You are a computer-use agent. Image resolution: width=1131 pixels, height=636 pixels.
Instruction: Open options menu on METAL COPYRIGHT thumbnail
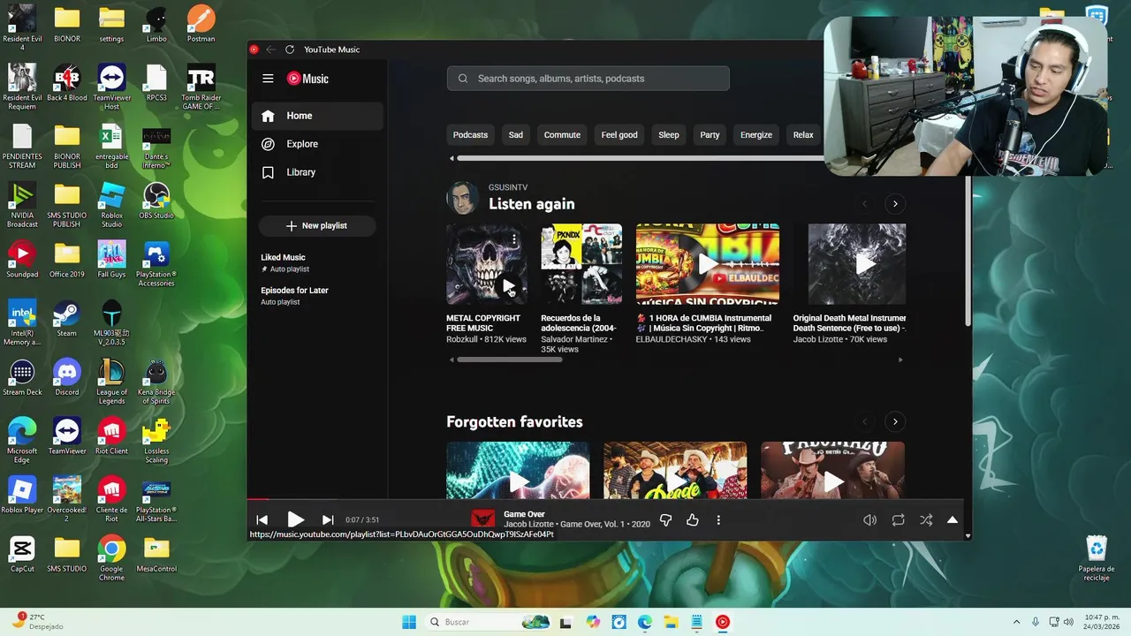tap(514, 239)
